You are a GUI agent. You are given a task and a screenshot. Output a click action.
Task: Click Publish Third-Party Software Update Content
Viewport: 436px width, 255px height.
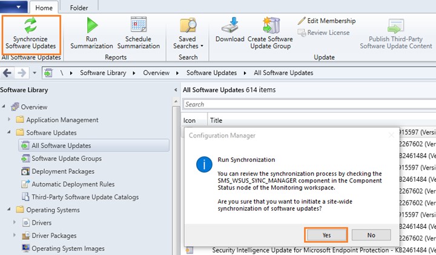tap(396, 34)
